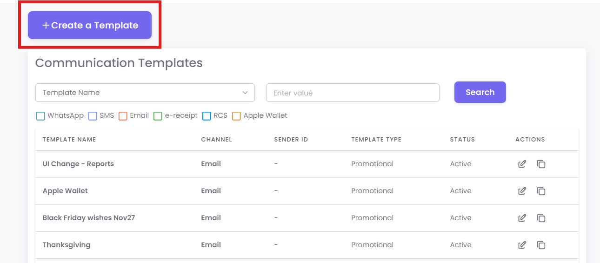Screen dimensions: 600x263
Task: Open the Thanksgiving template name link
Action: [67, 245]
